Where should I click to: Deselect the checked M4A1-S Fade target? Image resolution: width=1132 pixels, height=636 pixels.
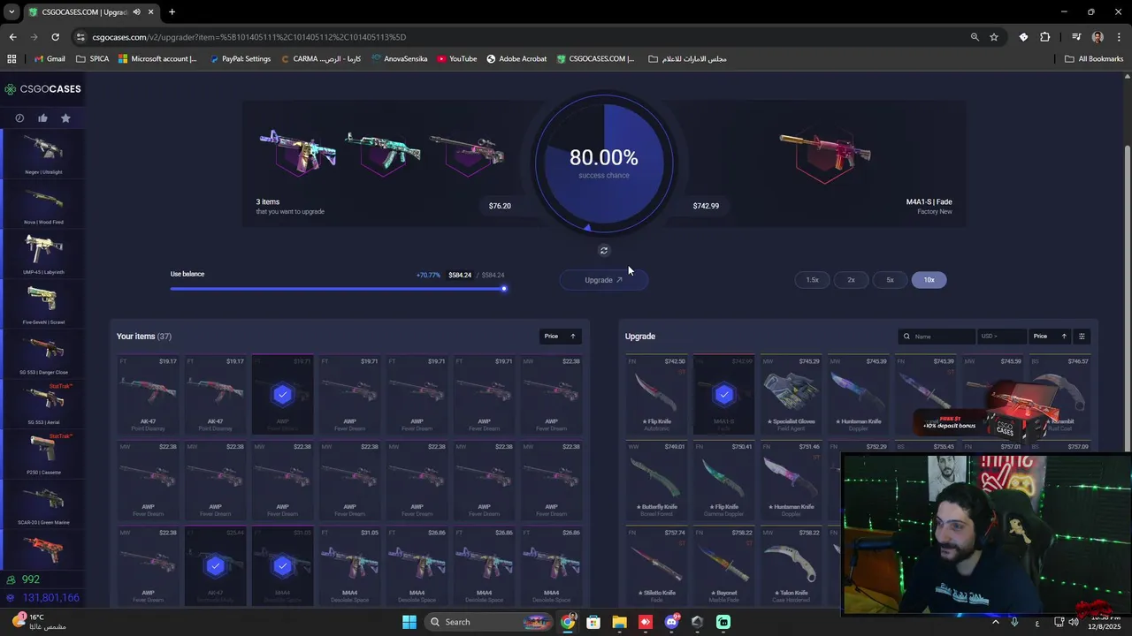click(x=723, y=395)
